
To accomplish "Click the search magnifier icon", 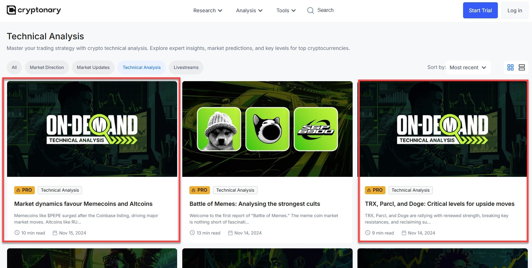I will click(x=310, y=11).
